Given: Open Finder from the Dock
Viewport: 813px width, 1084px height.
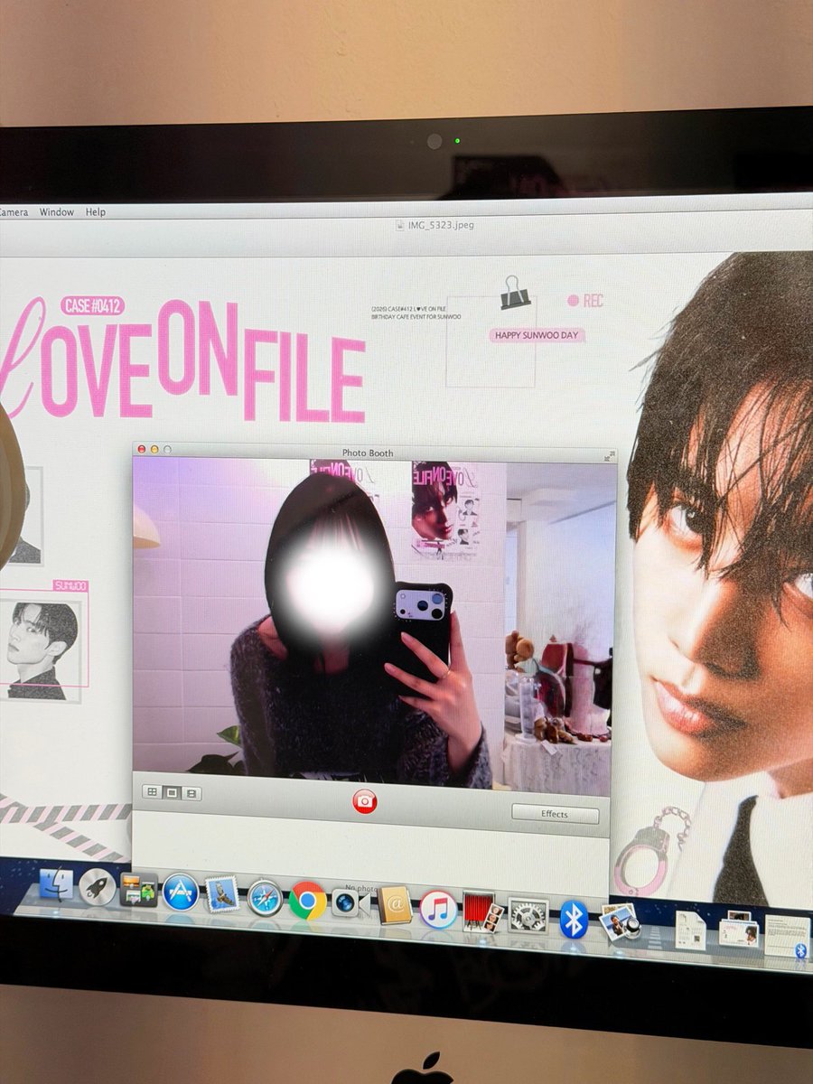Looking at the screenshot, I should tap(56, 883).
